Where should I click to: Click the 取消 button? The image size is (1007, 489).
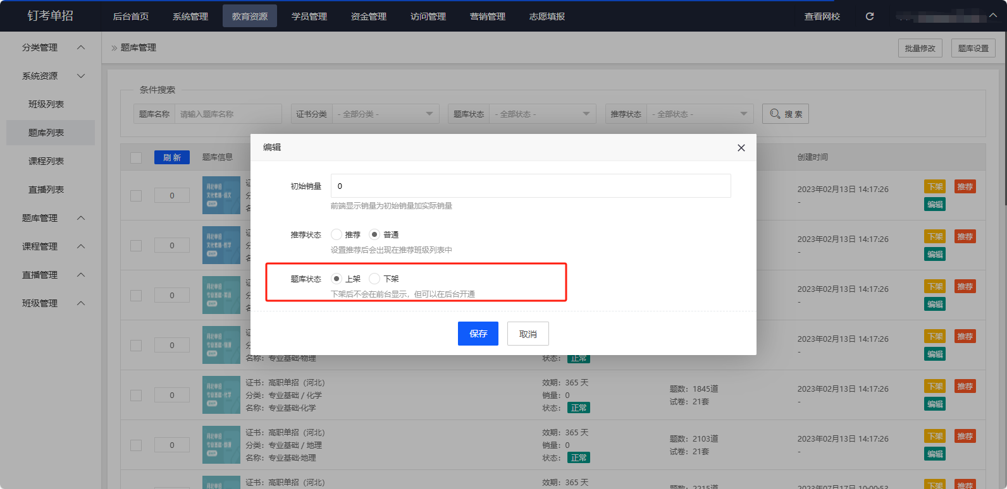528,334
